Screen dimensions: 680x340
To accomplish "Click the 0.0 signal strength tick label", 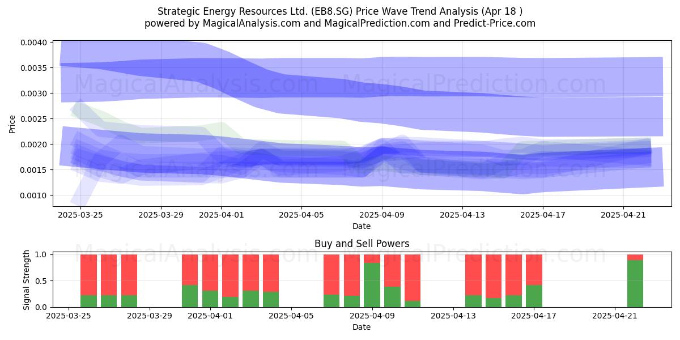I will (42, 307).
